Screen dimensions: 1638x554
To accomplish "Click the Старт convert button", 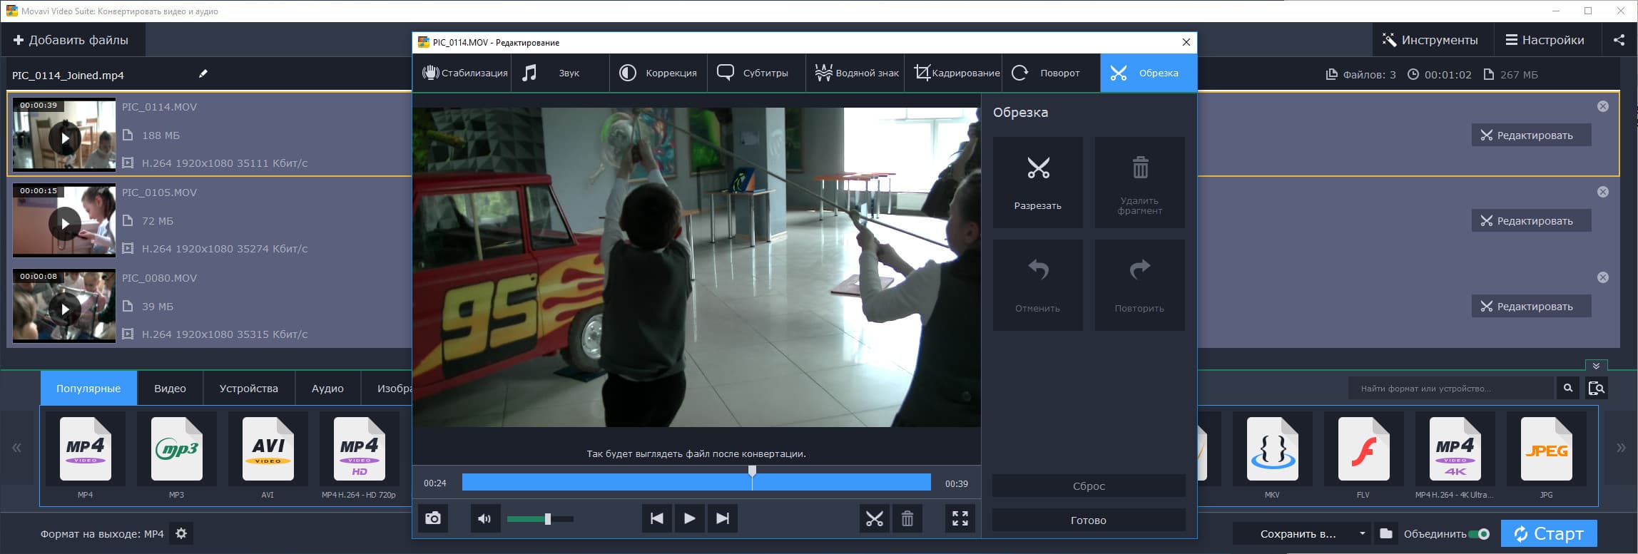I will 1548,533.
